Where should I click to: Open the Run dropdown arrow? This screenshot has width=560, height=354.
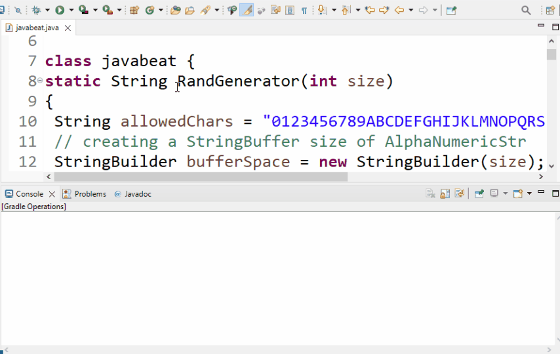[x=71, y=10]
